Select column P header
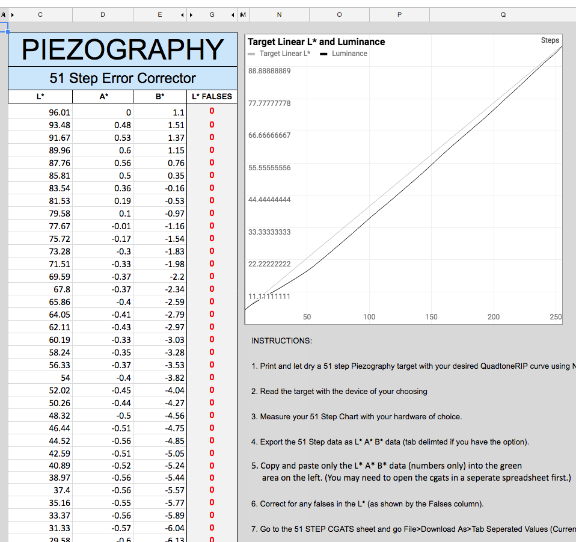Image resolution: width=576 pixels, height=542 pixels. [x=399, y=14]
